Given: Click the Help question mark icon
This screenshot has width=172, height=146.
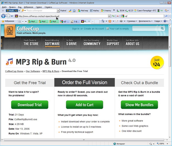Looking at the screenshot, I should click(165, 21).
